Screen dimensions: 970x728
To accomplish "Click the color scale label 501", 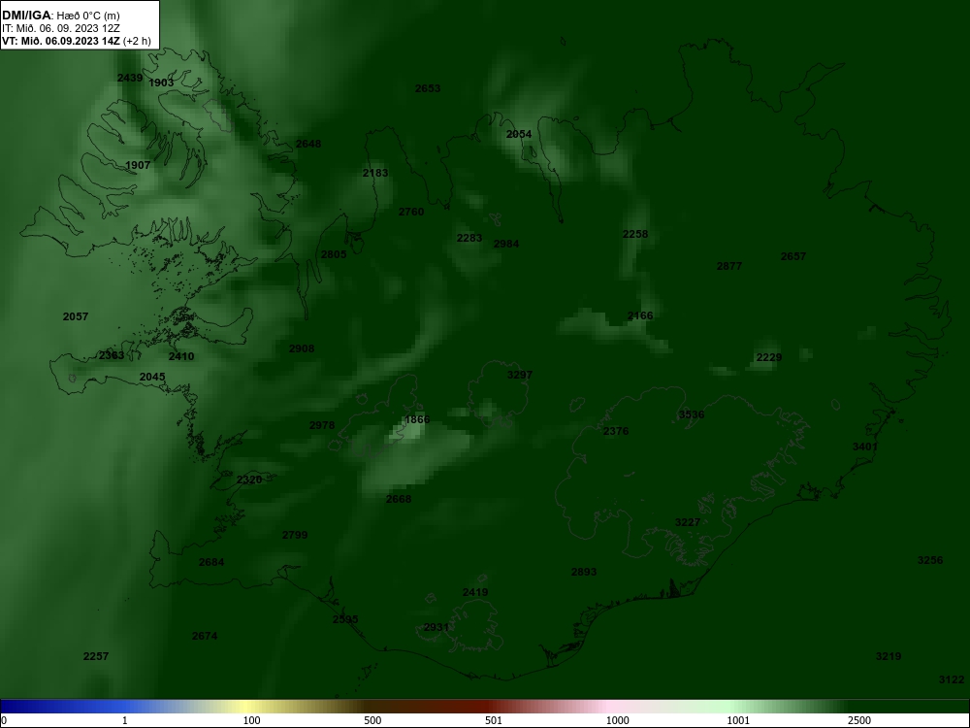I will coord(494,720).
